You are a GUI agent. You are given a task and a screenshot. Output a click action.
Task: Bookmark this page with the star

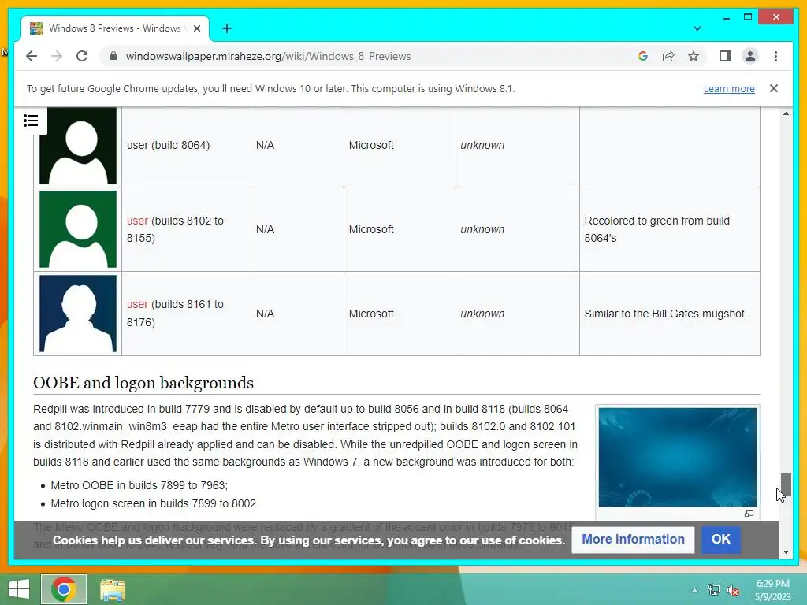[694, 56]
